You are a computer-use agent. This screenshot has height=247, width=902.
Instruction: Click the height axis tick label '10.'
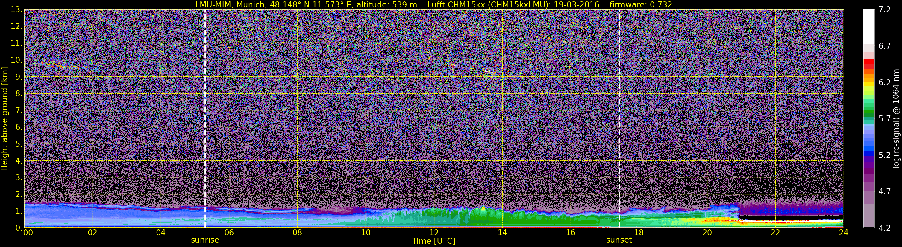16,60
